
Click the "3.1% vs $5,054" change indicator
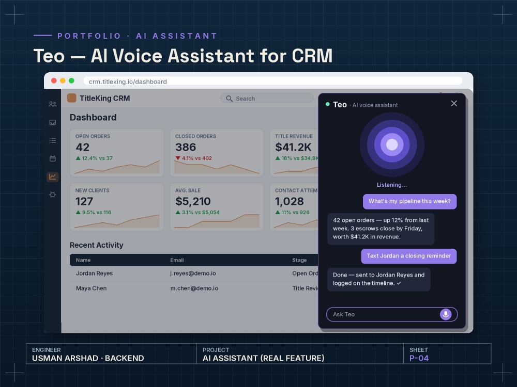click(x=197, y=213)
